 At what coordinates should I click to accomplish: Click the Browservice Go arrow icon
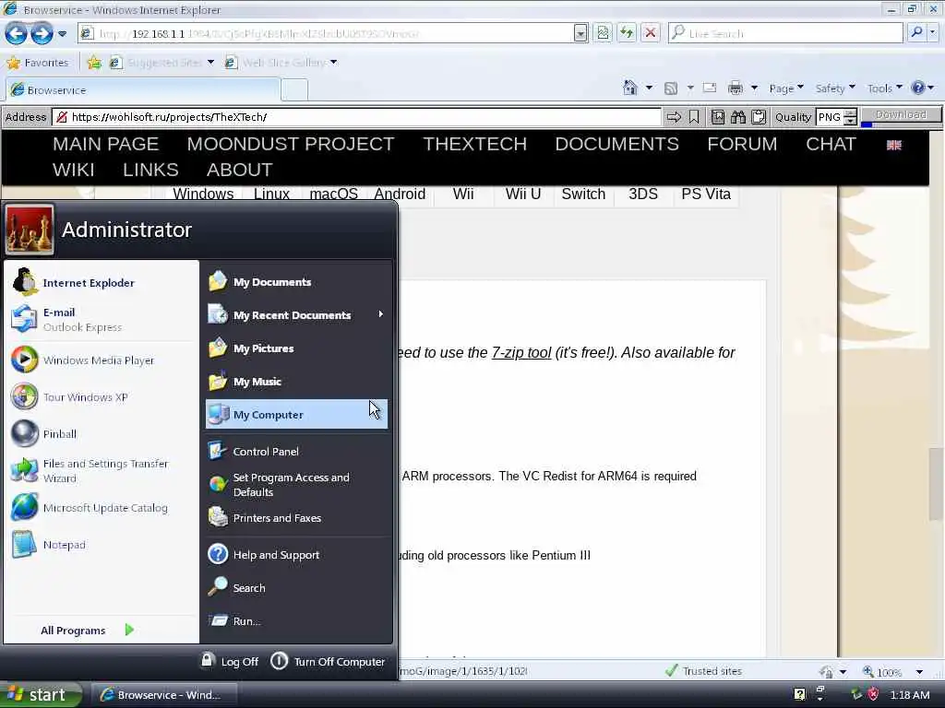(674, 117)
